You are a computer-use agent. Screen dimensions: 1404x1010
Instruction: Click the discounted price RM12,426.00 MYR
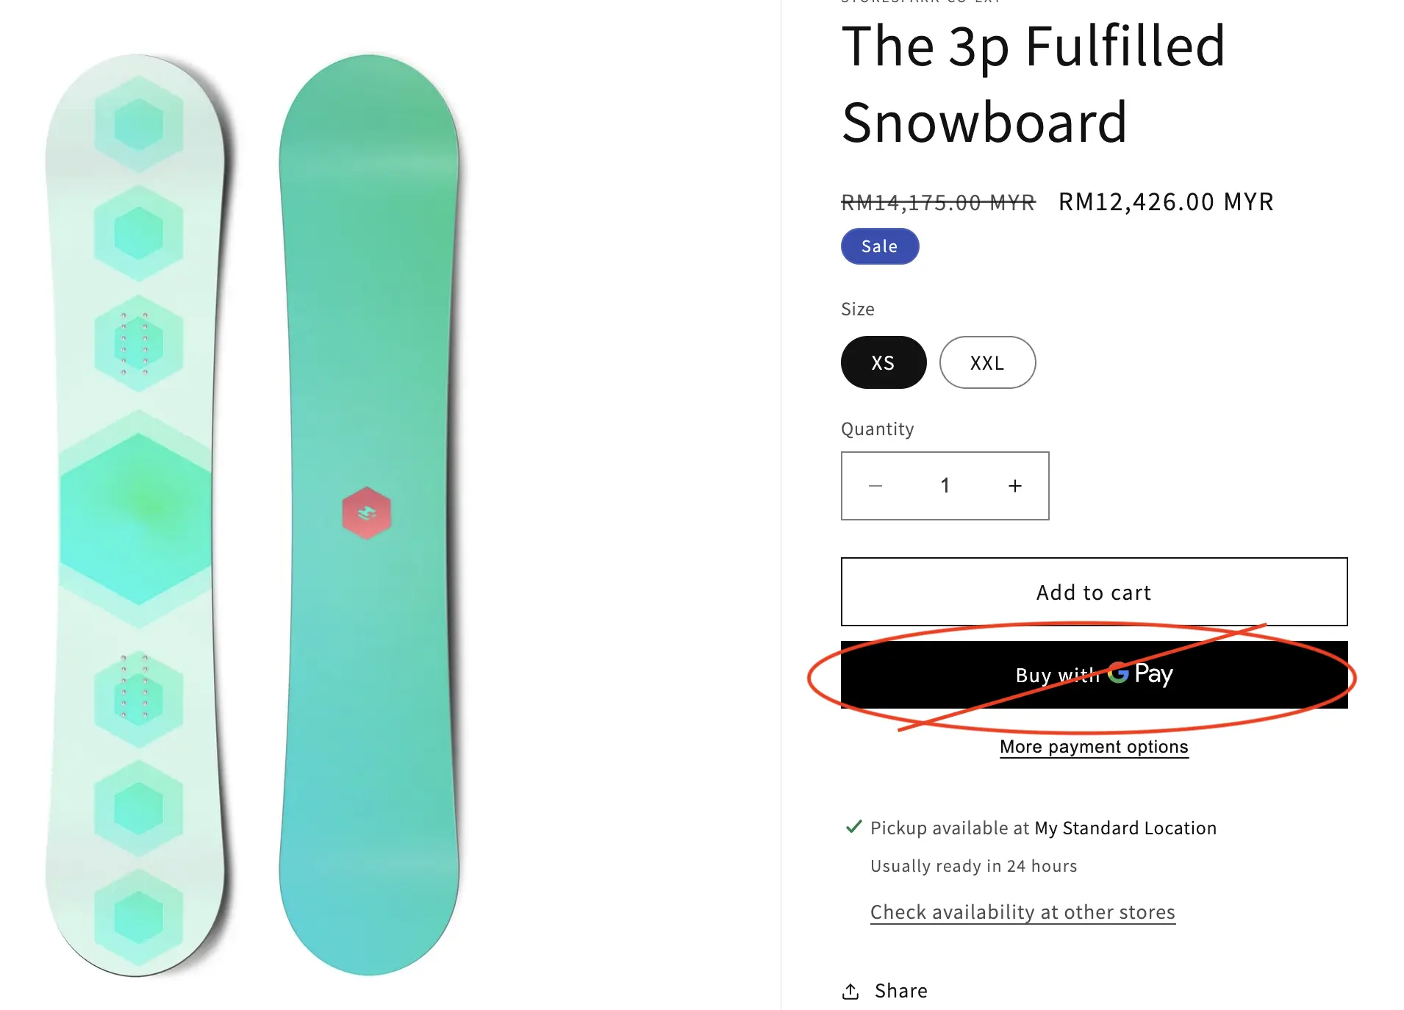1165,201
